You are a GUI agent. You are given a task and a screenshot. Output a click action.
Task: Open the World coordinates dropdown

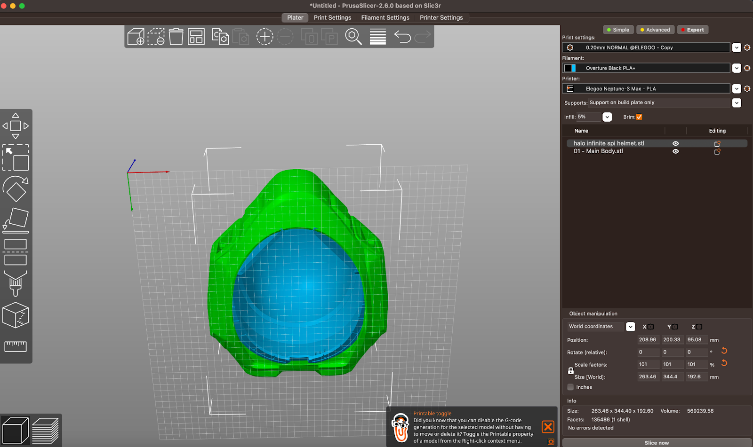click(x=630, y=327)
